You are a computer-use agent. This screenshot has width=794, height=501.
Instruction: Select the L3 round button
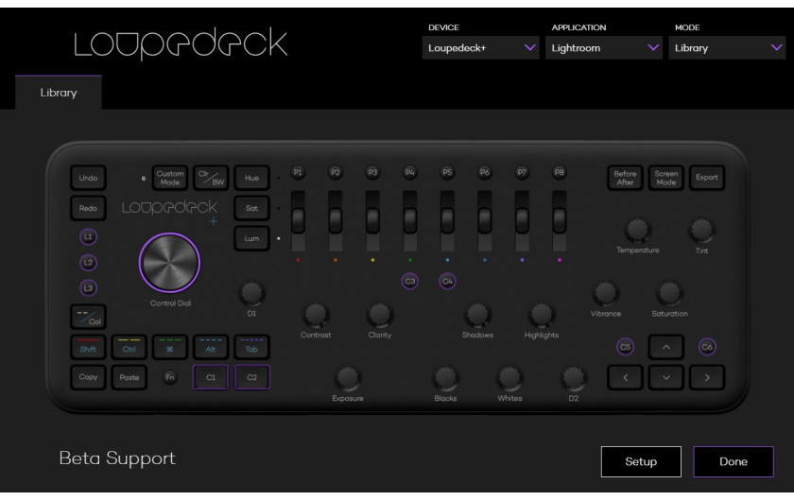pyautogui.click(x=88, y=287)
